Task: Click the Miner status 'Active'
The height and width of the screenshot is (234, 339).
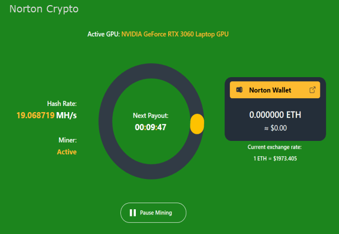Action: [67, 152]
